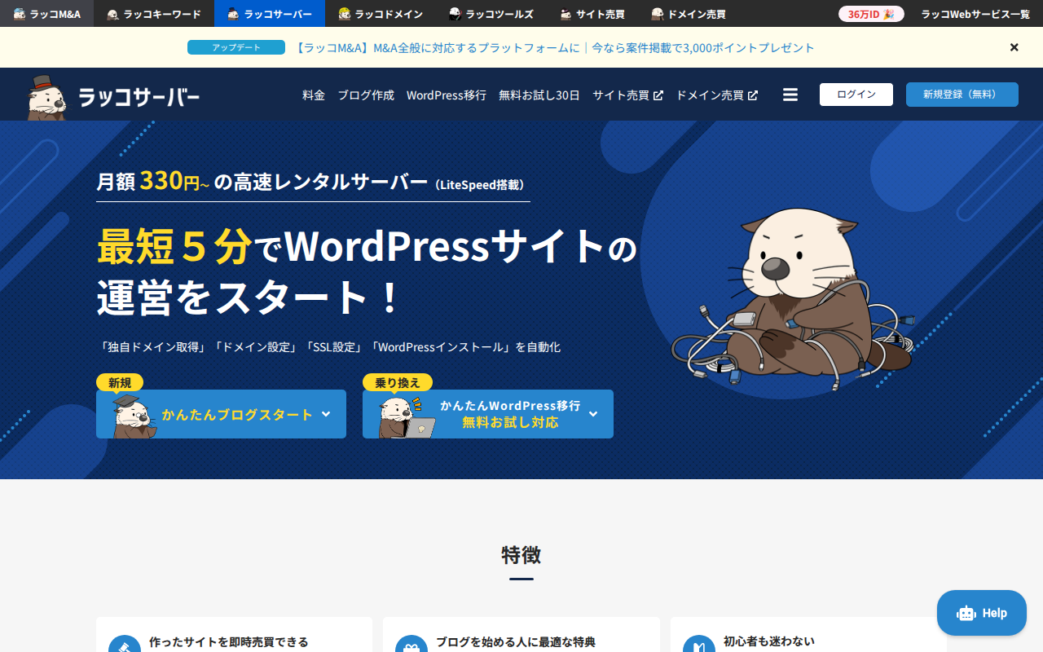Open ラッコWebサービス一覧 link
Screen dimensions: 1043x652
point(975,14)
